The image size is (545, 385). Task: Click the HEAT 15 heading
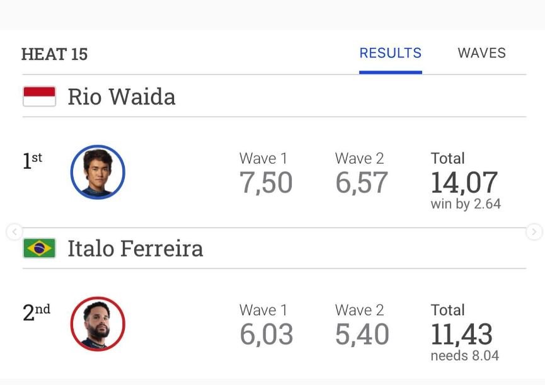point(55,54)
